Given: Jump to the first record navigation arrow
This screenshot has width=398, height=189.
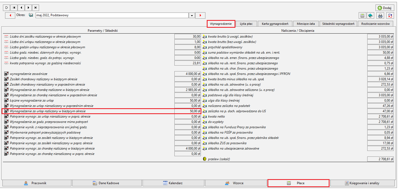Looking at the screenshot, I should point(14,8).
